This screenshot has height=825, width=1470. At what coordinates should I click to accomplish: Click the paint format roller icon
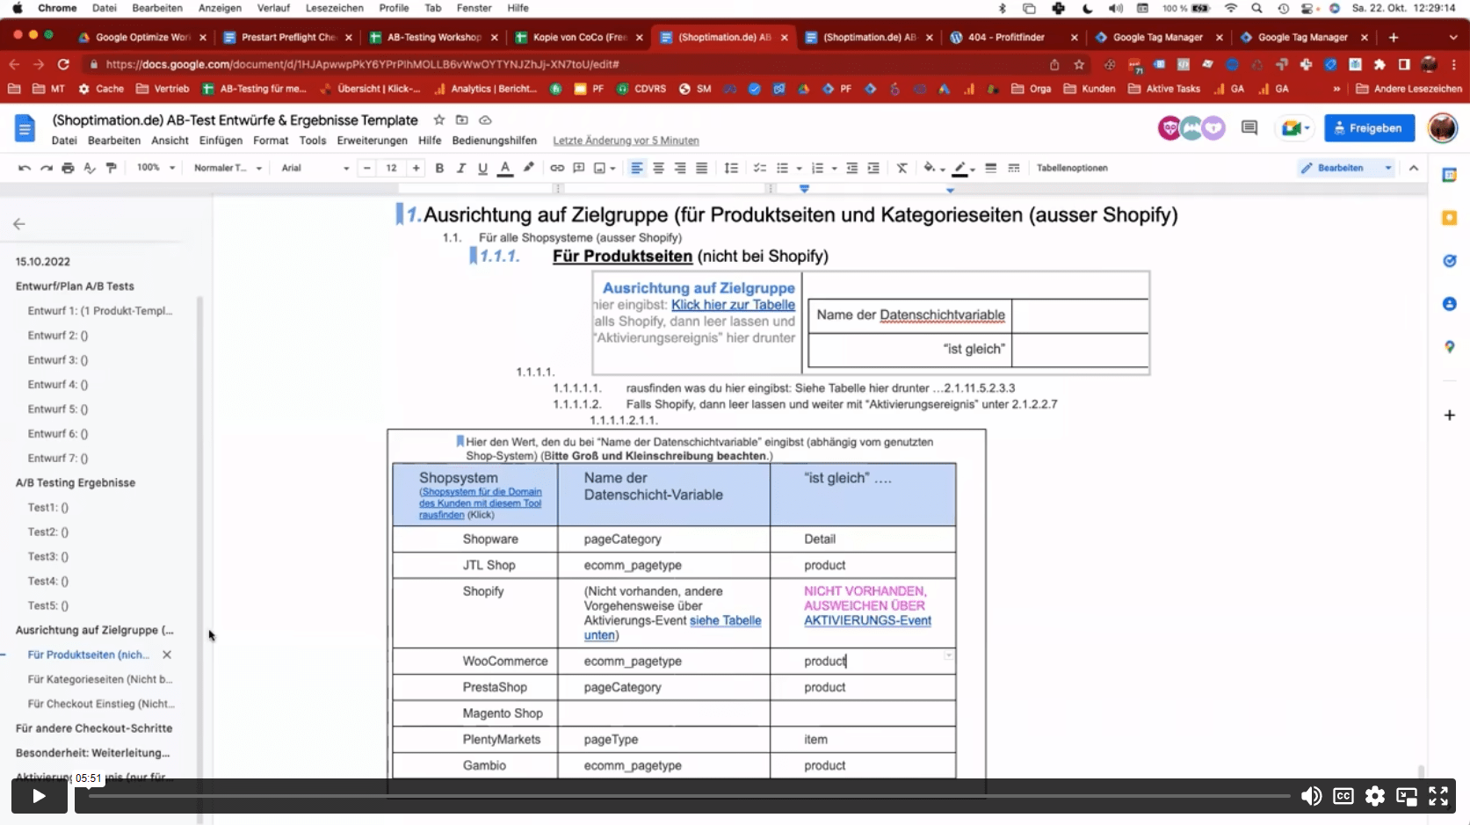pos(112,168)
